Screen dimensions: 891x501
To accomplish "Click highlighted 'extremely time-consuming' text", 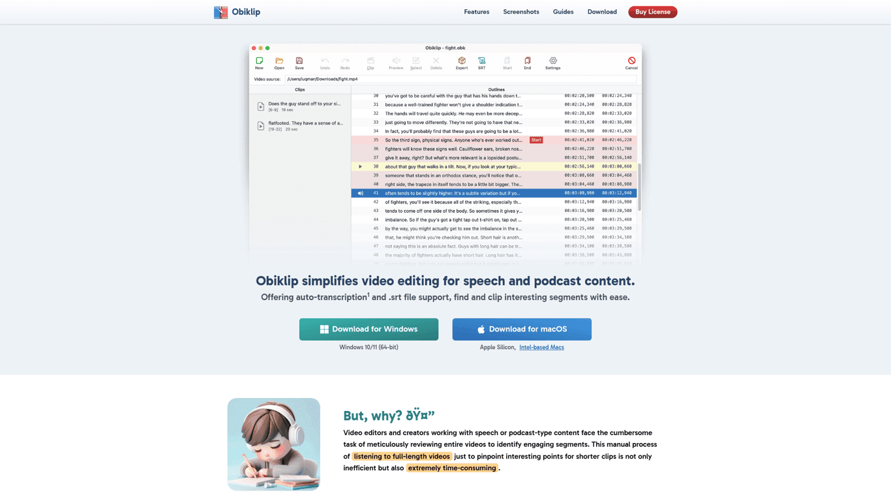I will click(452, 468).
